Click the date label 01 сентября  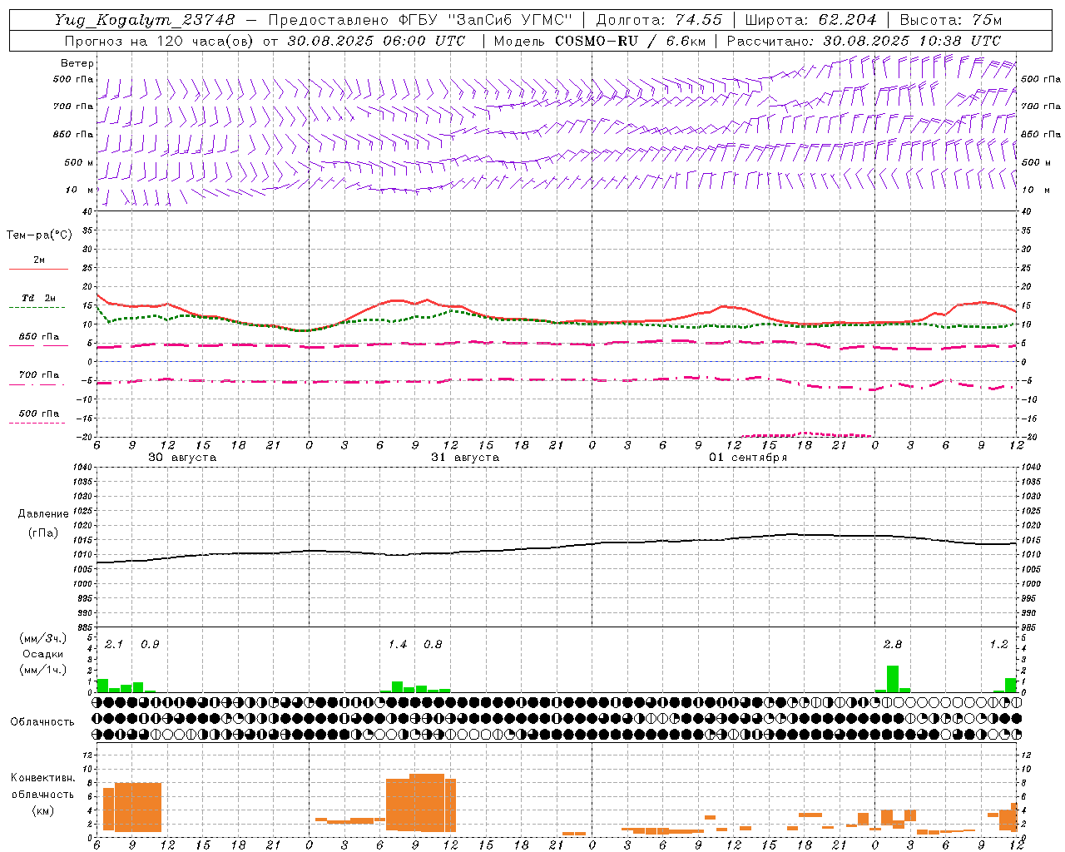(x=748, y=458)
